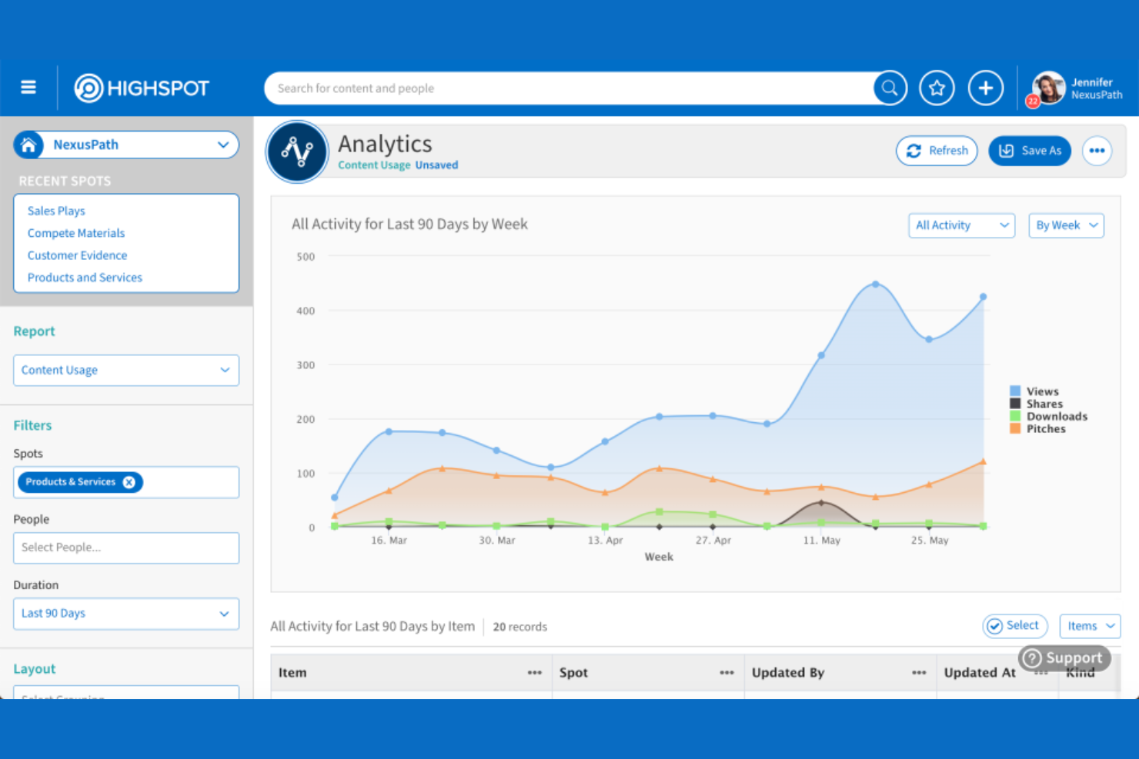Open the Updated By column options menu

click(x=918, y=672)
